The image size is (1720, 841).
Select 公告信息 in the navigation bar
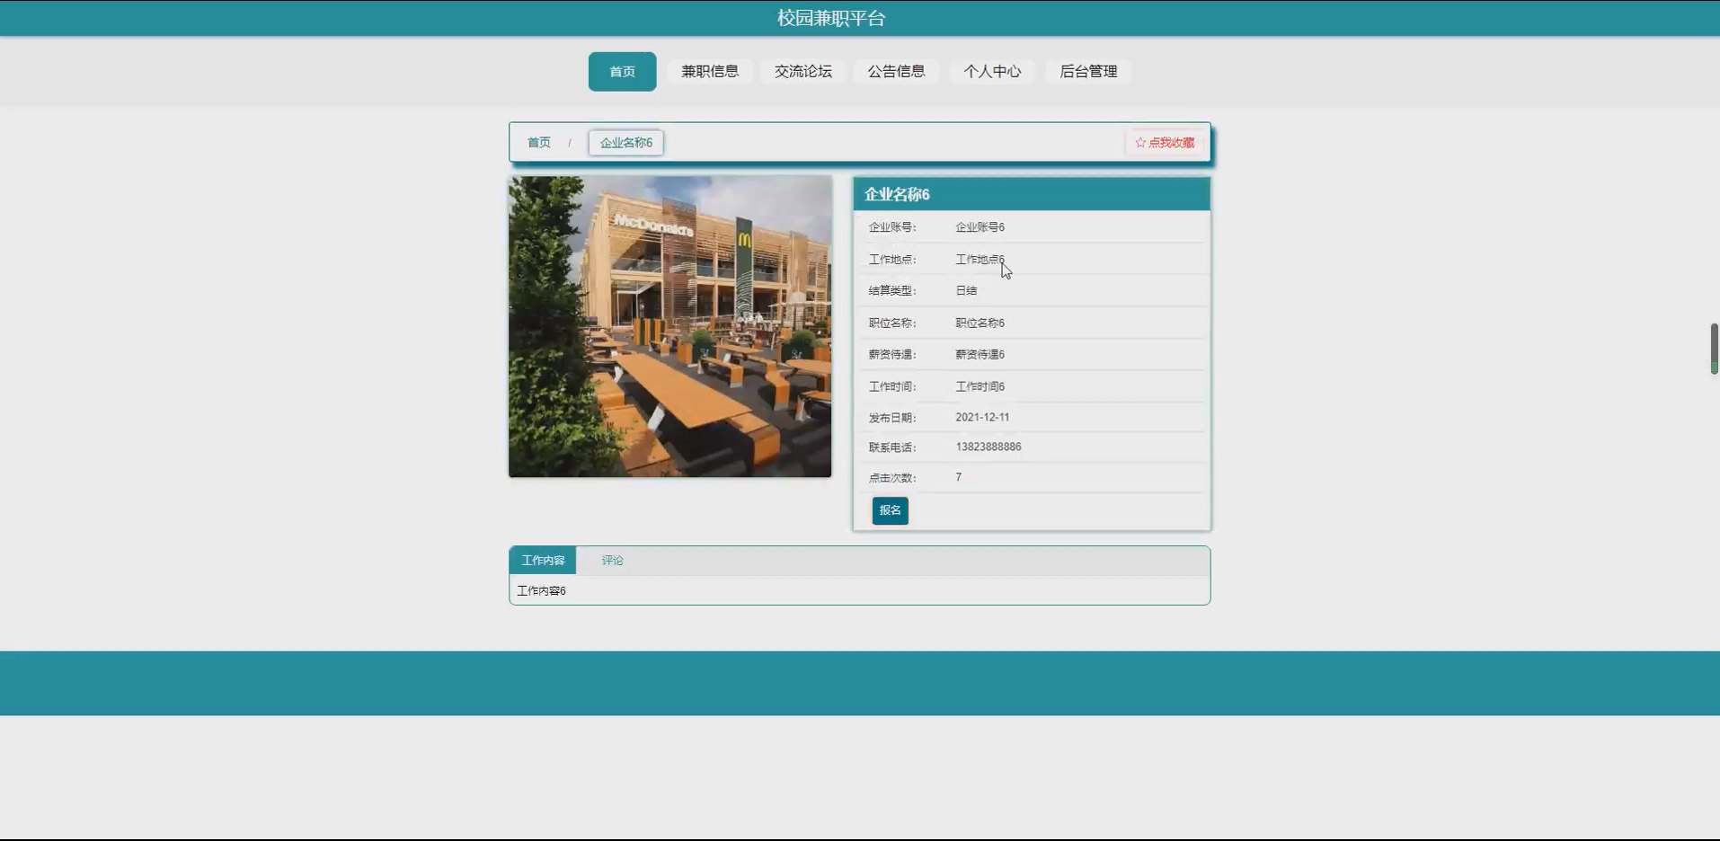896,71
